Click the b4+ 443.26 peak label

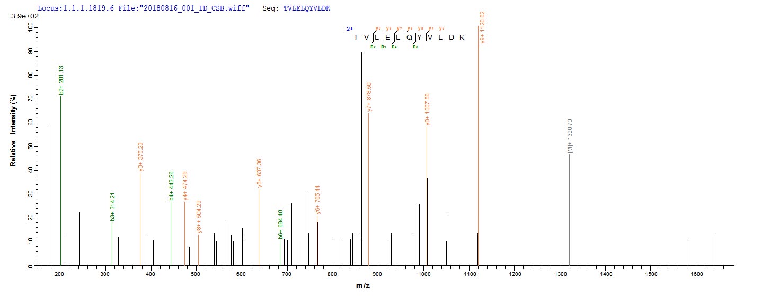(x=171, y=186)
